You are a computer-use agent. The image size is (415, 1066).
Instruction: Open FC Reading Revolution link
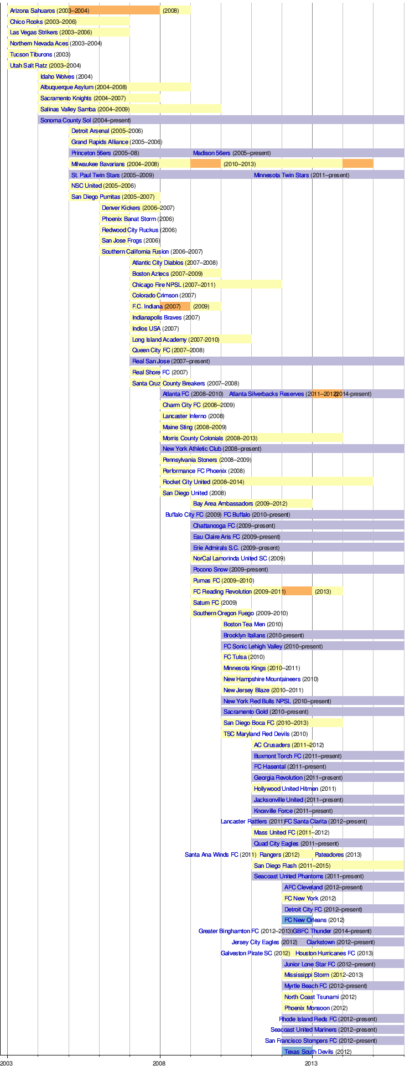222,591
